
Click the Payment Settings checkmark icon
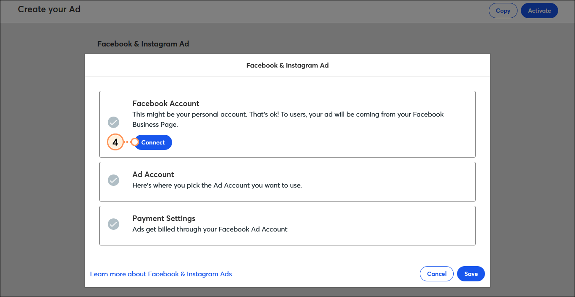[113, 224]
